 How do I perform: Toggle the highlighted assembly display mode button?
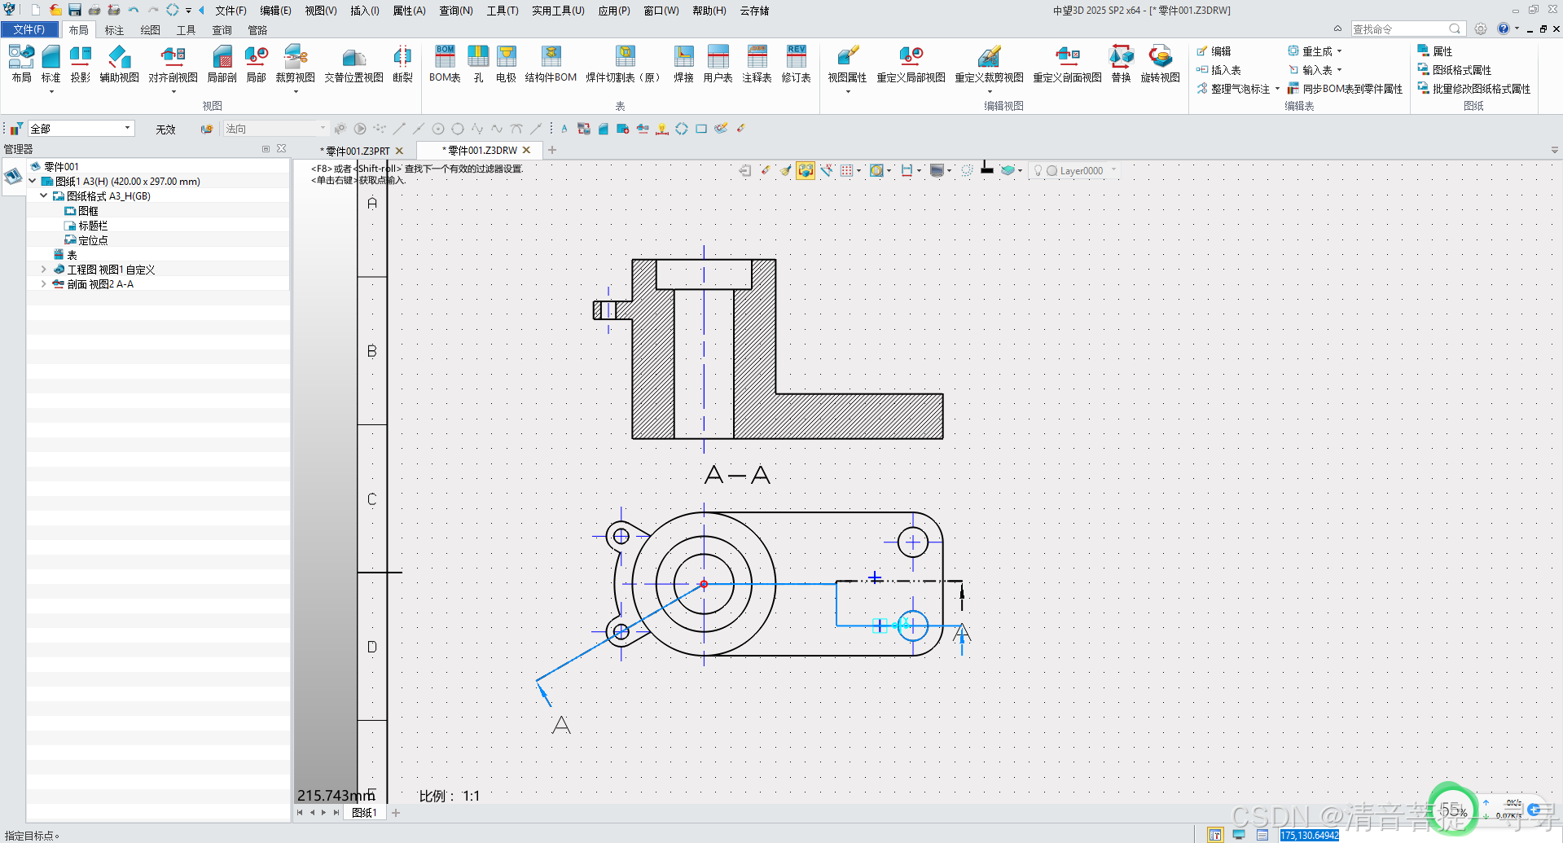click(x=806, y=170)
